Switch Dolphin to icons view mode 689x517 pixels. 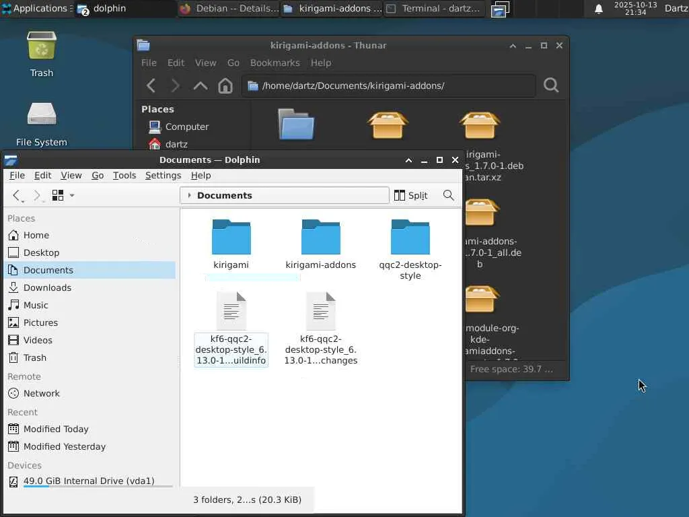(x=58, y=195)
